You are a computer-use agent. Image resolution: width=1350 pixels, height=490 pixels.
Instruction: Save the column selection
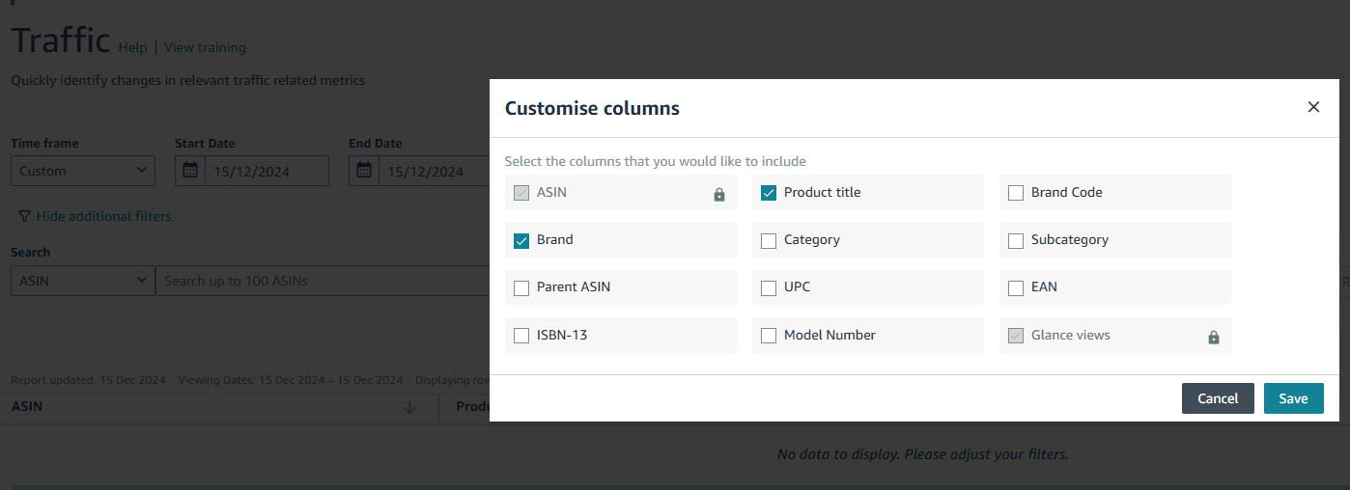(x=1293, y=398)
